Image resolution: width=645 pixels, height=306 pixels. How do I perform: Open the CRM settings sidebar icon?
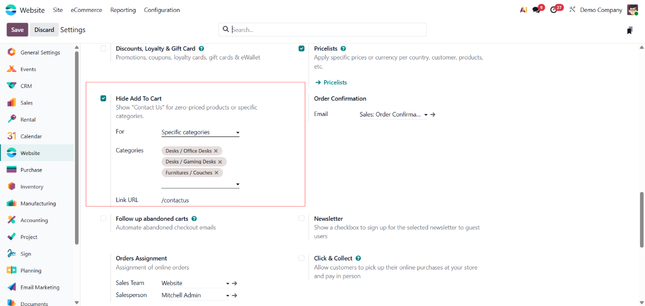pyautogui.click(x=11, y=86)
